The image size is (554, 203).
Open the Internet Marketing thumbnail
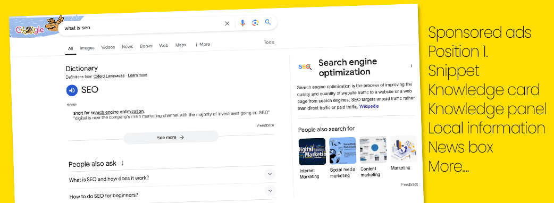coord(312,151)
